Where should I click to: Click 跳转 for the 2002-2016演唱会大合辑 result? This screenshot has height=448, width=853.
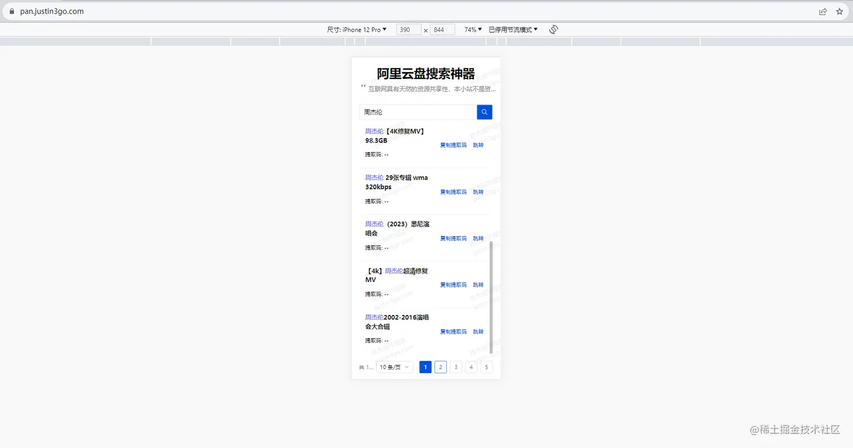(x=478, y=332)
